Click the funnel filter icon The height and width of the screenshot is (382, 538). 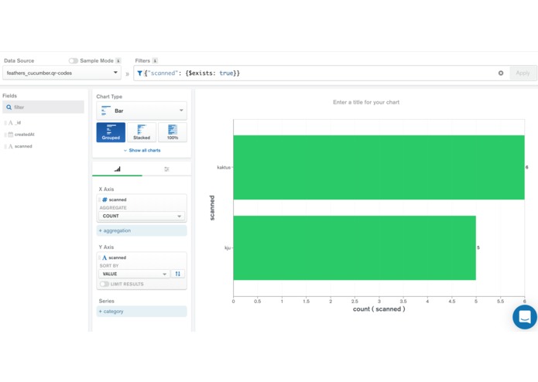click(139, 73)
